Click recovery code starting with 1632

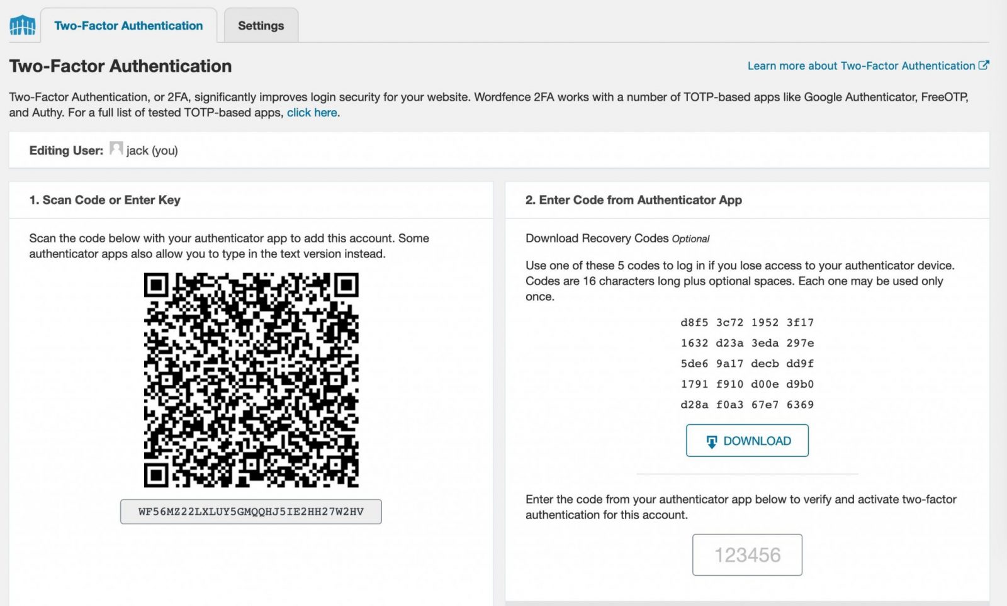[747, 343]
